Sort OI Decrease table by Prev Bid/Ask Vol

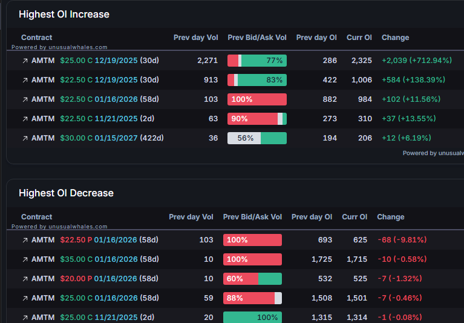pos(252,217)
